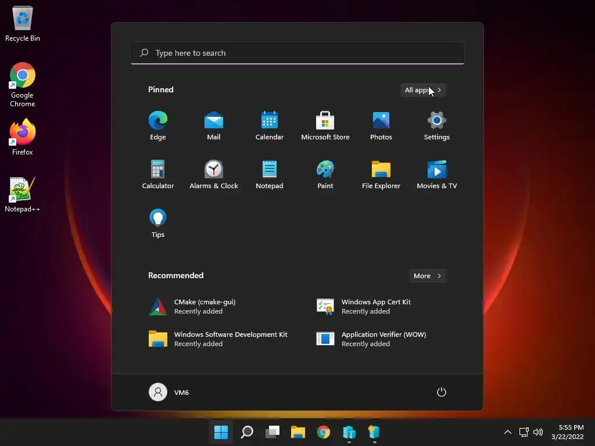Image resolution: width=595 pixels, height=446 pixels.
Task: Open File Explorer from pinned apps
Action: coord(381,174)
